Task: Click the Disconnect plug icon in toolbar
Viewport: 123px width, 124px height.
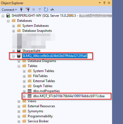Action: pyautogui.click(x=28, y=9)
